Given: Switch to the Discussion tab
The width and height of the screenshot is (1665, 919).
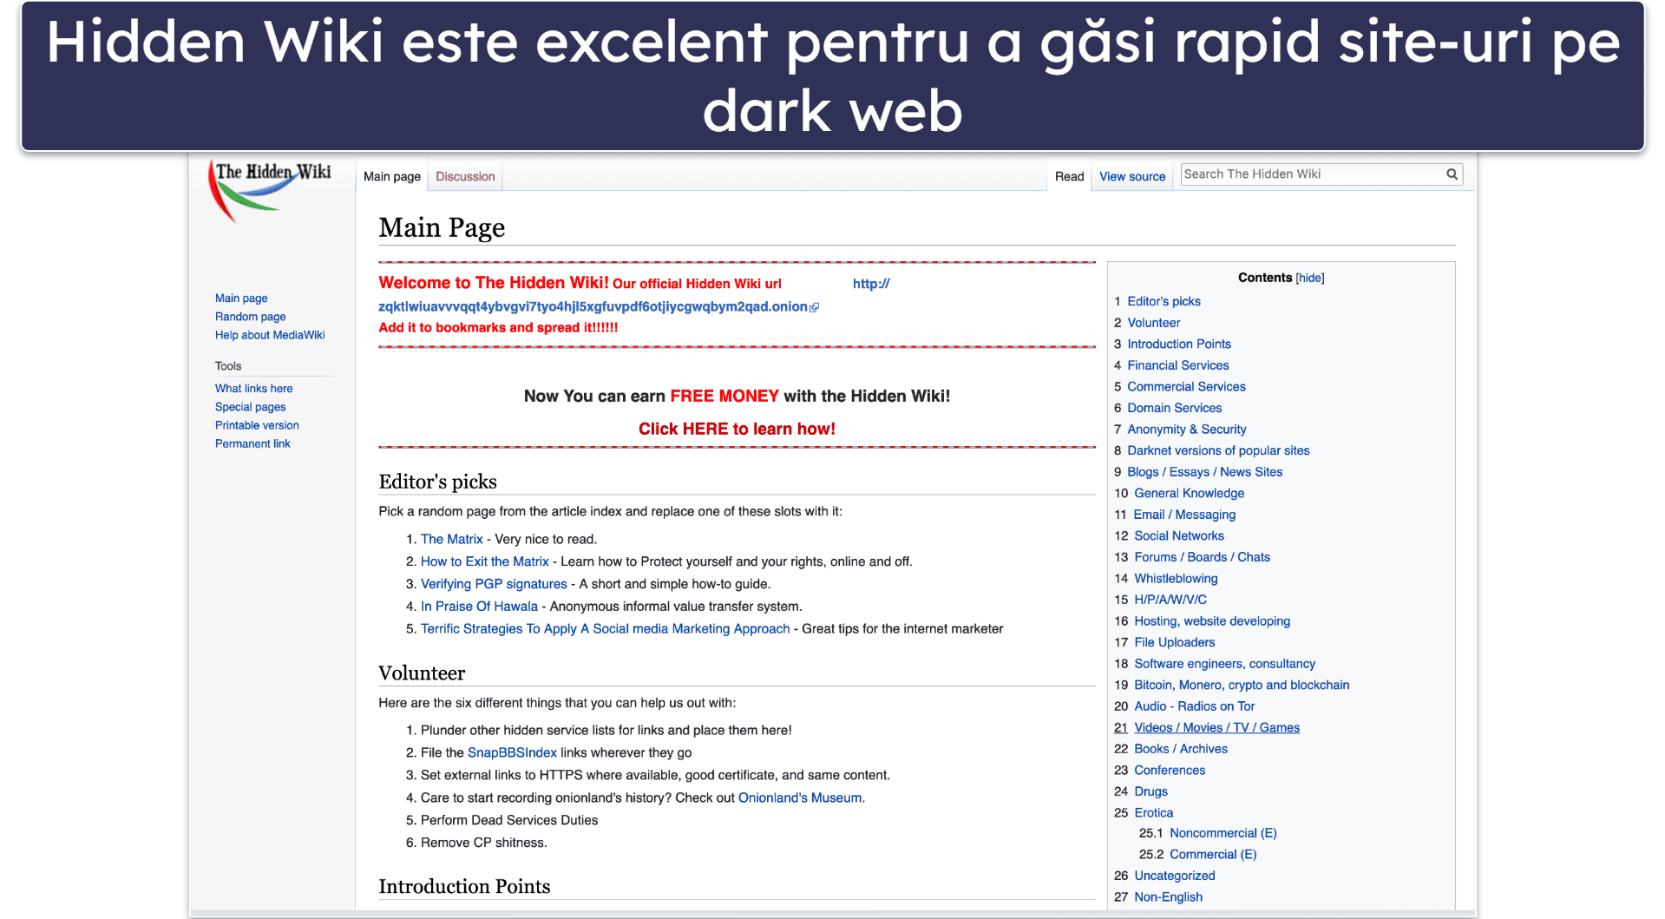Looking at the screenshot, I should click(x=465, y=176).
